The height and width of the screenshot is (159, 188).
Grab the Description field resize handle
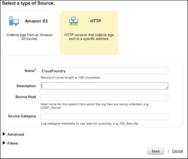coord(166,88)
